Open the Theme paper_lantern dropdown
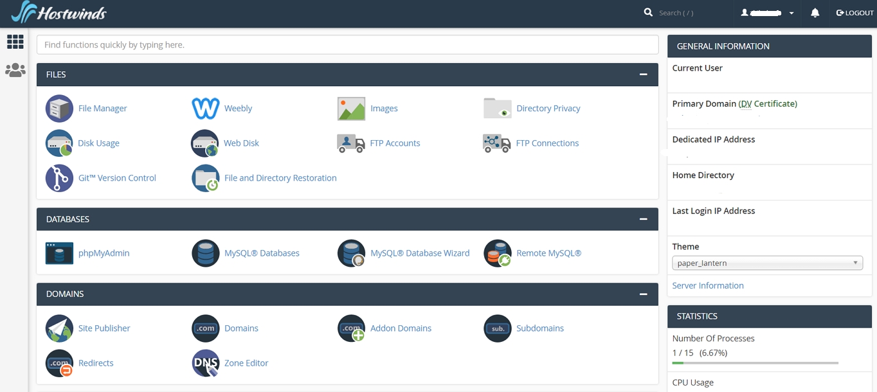Image resolution: width=877 pixels, height=392 pixels. (767, 263)
